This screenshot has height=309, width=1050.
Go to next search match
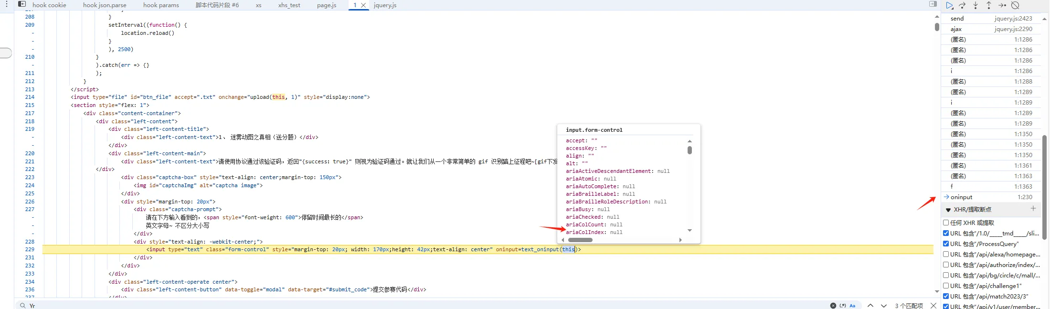pos(884,306)
